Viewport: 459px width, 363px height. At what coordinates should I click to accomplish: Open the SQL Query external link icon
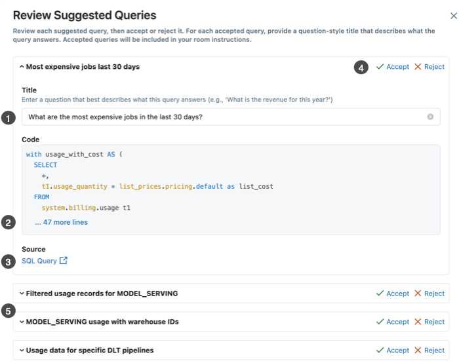click(64, 261)
